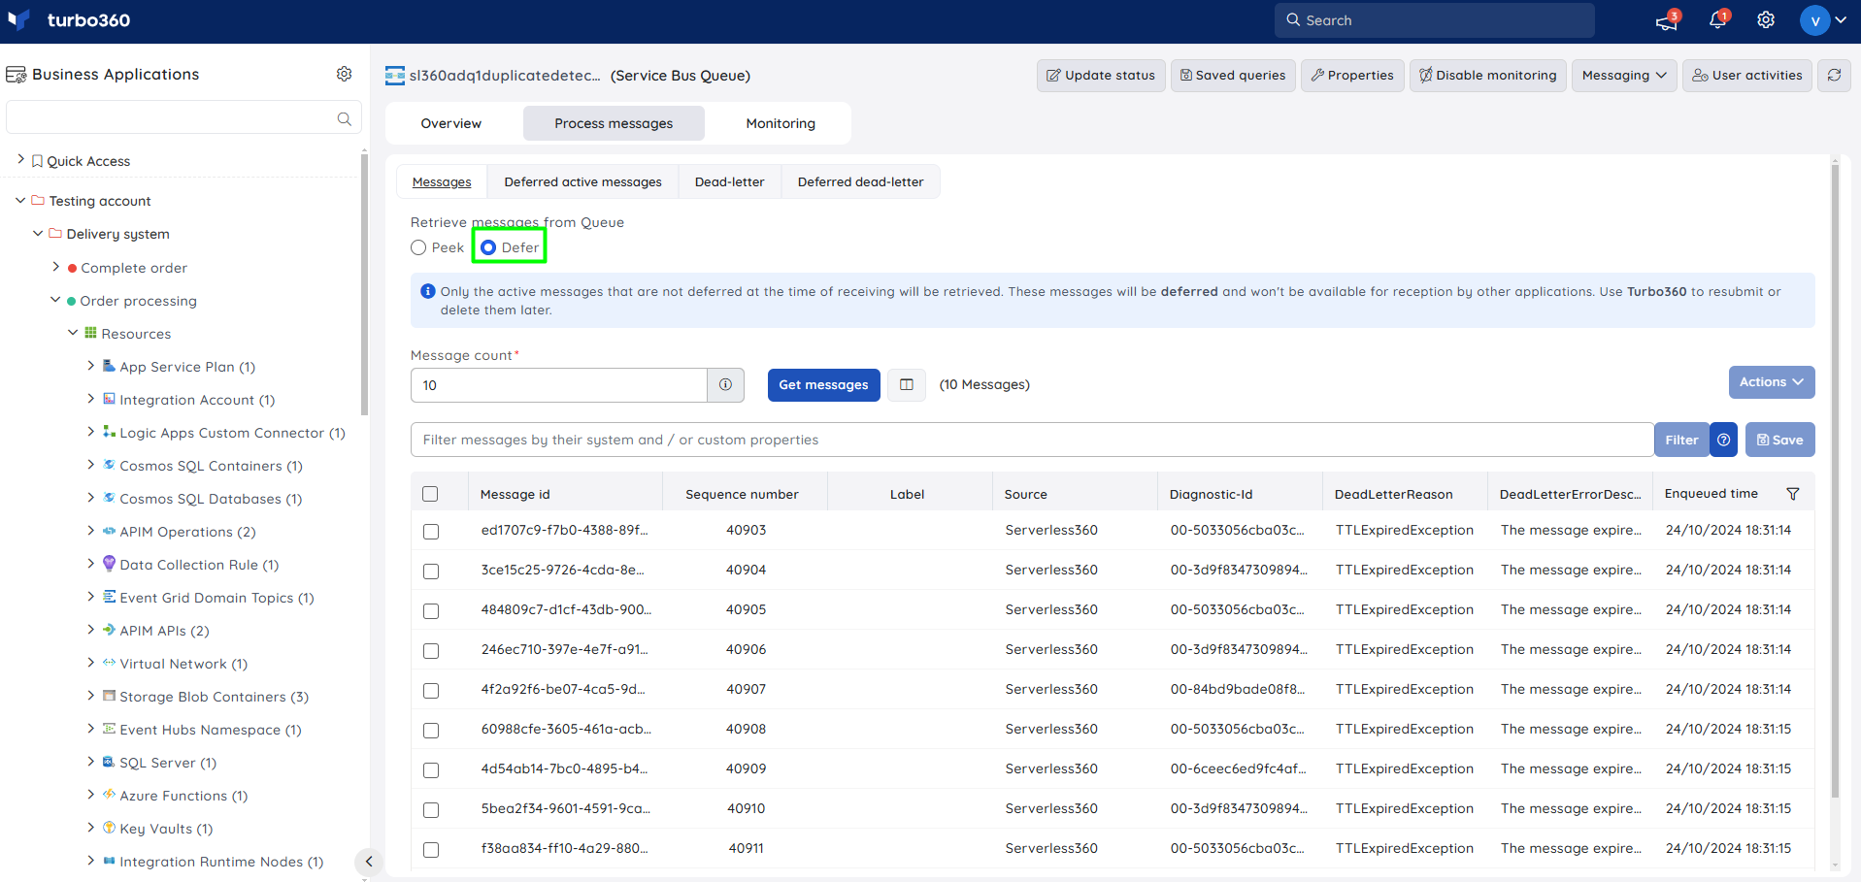Open the top-bar settings gear
Viewport: 1861px width, 882px height.
click(1766, 20)
